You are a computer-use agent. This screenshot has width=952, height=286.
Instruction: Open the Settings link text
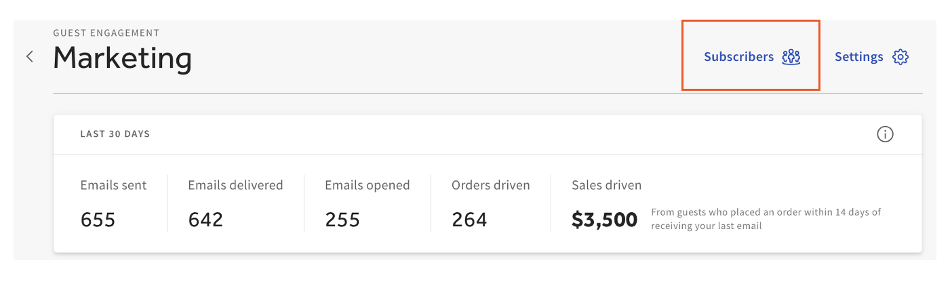click(x=858, y=57)
